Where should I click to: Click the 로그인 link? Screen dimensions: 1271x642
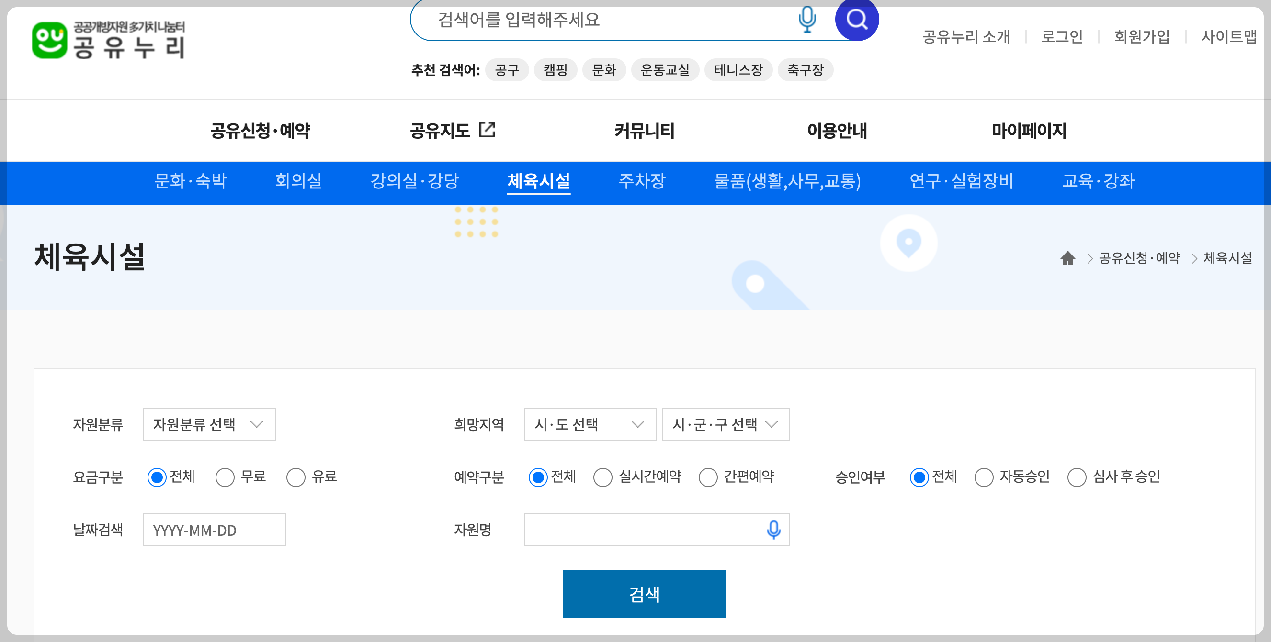point(1061,36)
